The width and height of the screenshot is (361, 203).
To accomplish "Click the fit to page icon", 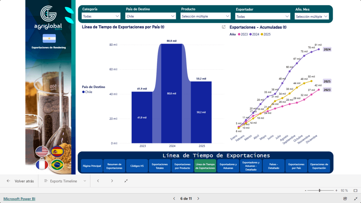I will click(355, 190).
